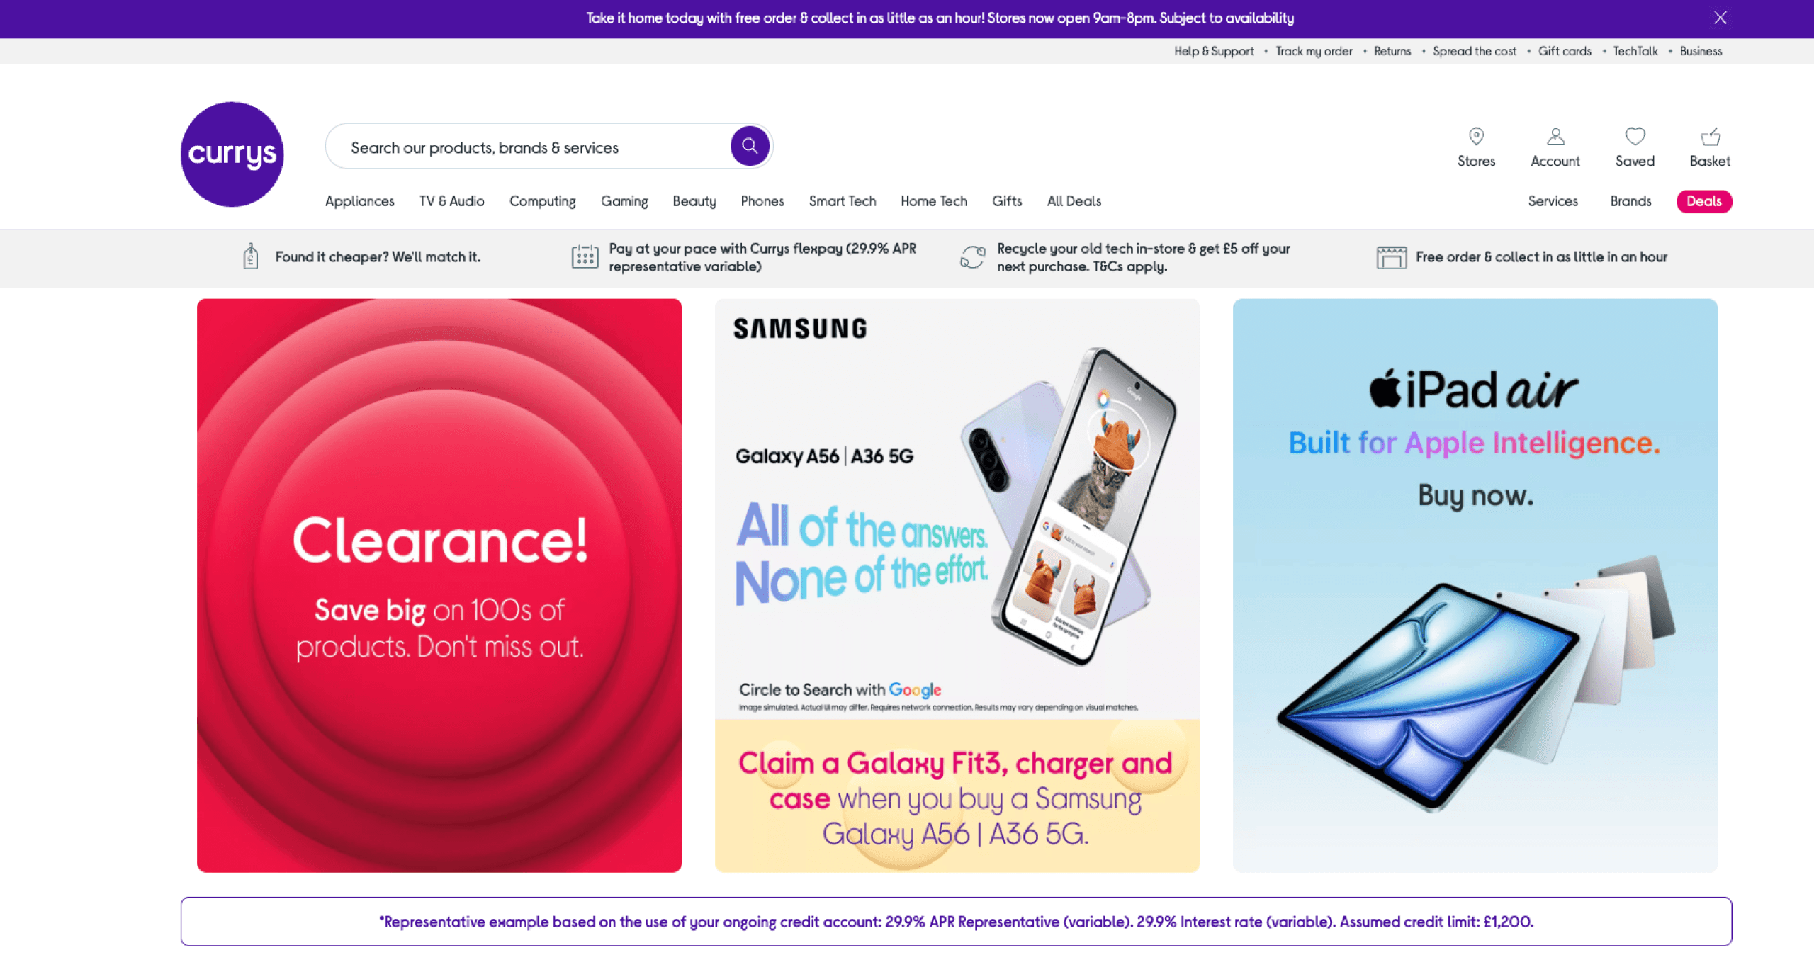
Task: Open the Clearance promotion banner
Action: point(439,585)
